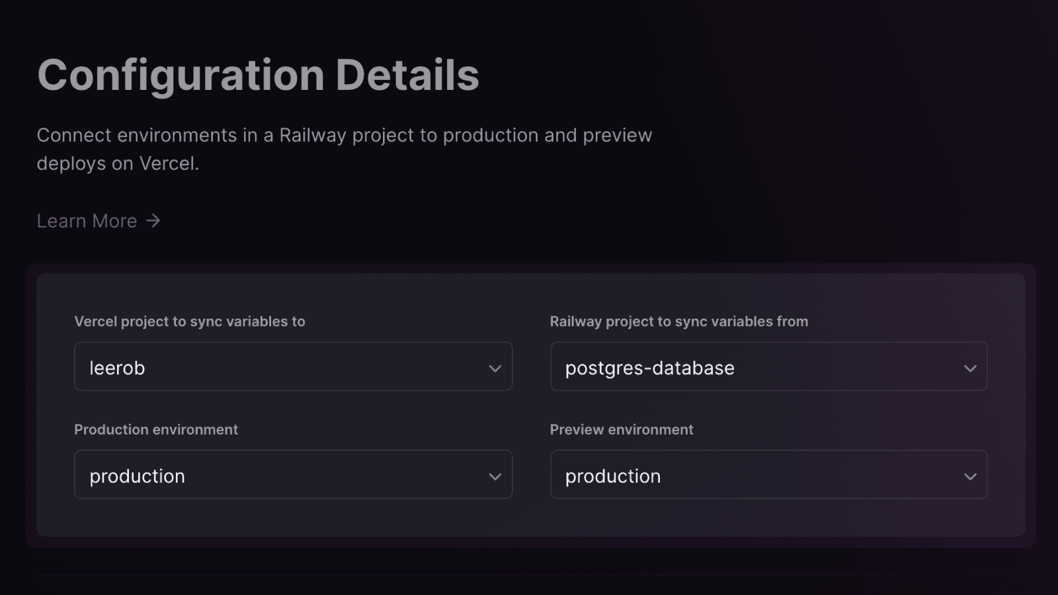The height and width of the screenshot is (595, 1058).
Task: Click the Learn More link
Action: coord(87,221)
